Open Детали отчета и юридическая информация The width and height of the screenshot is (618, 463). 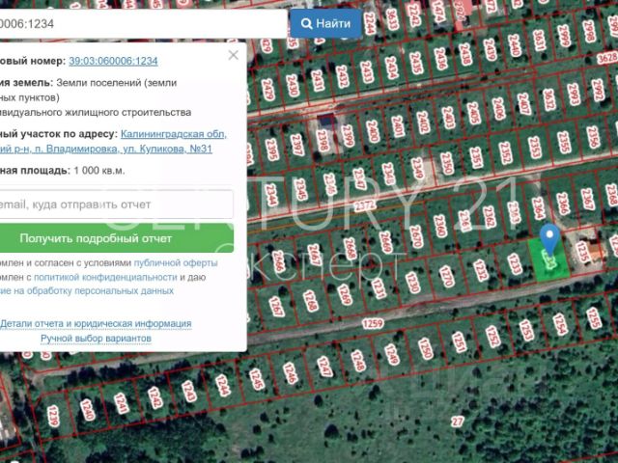tap(96, 324)
